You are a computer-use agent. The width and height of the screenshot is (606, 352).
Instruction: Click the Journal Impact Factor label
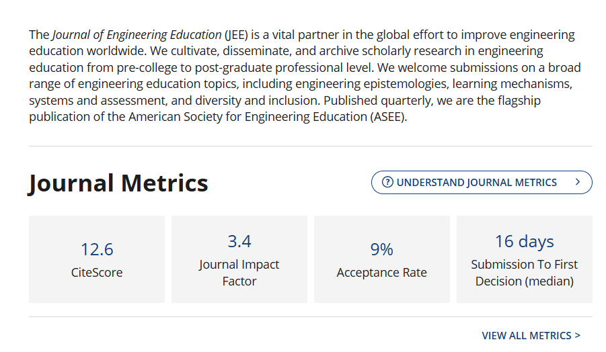[239, 273]
